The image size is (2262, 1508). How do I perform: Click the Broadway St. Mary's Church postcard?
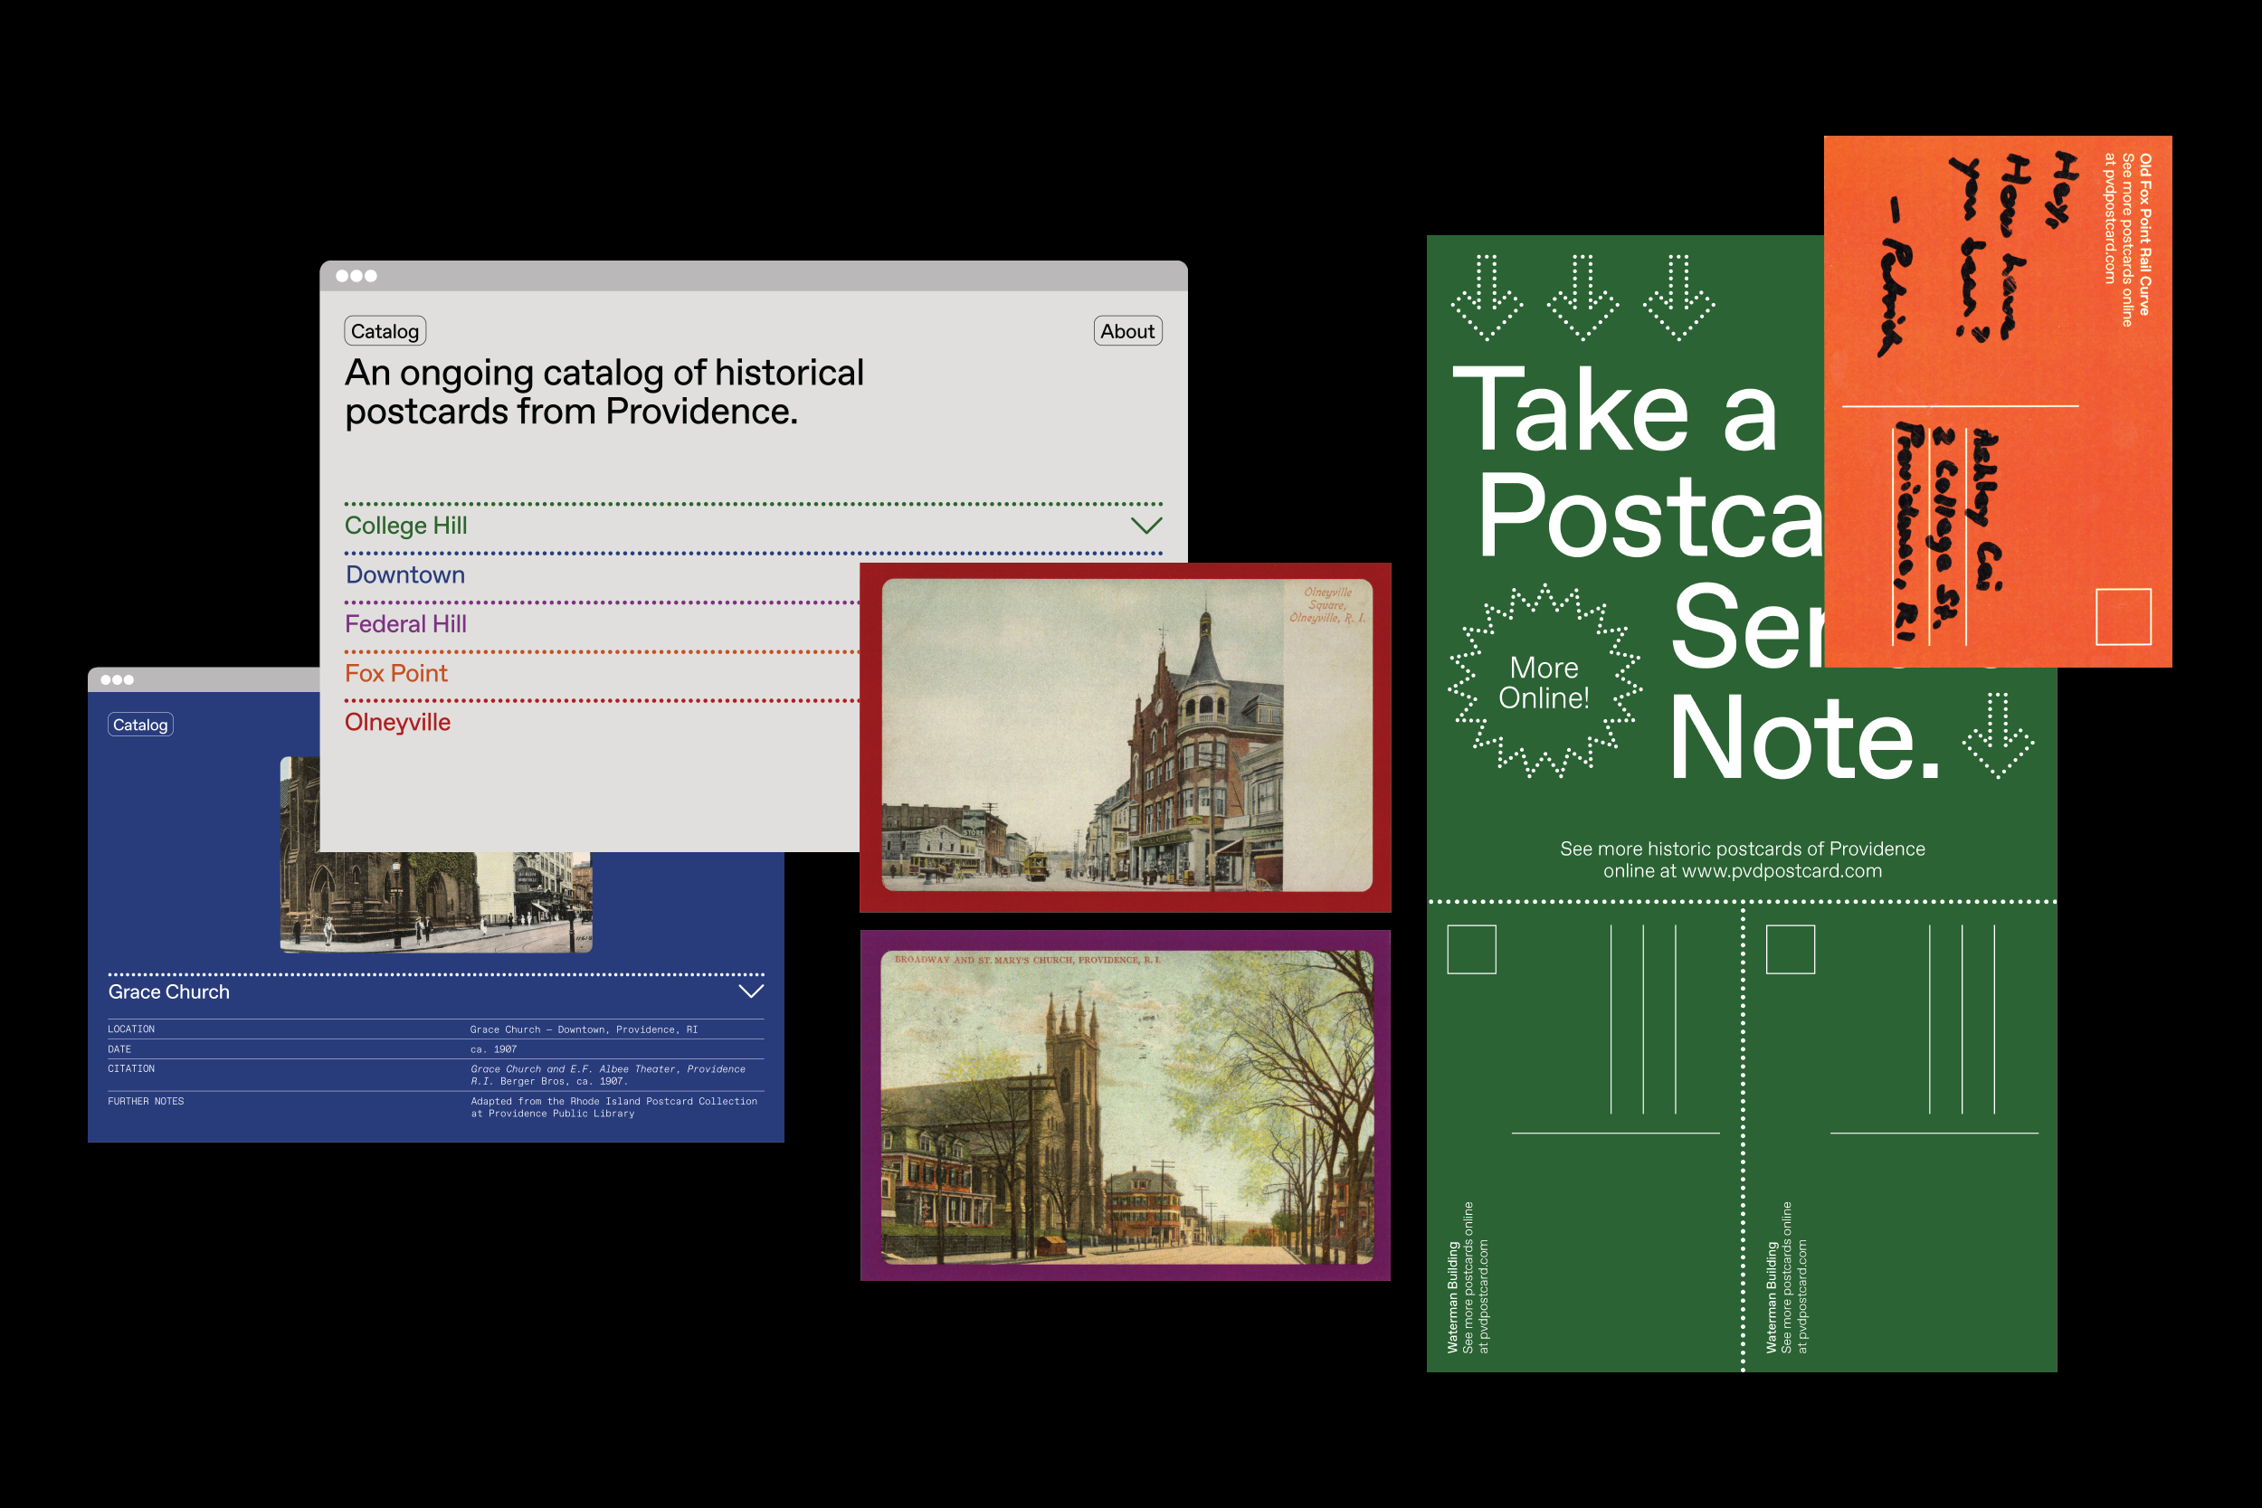pyautogui.click(x=1126, y=1106)
